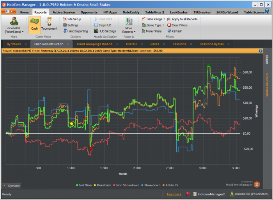The width and height of the screenshot is (273, 200).
Task: Toggle Net Won legend swatch
Action: [x=77, y=185]
